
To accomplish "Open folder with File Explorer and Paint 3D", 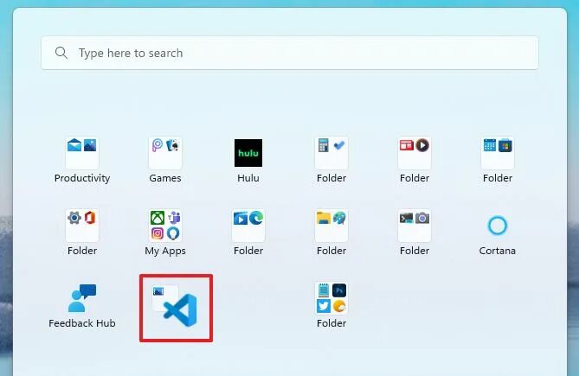I will tap(331, 226).
